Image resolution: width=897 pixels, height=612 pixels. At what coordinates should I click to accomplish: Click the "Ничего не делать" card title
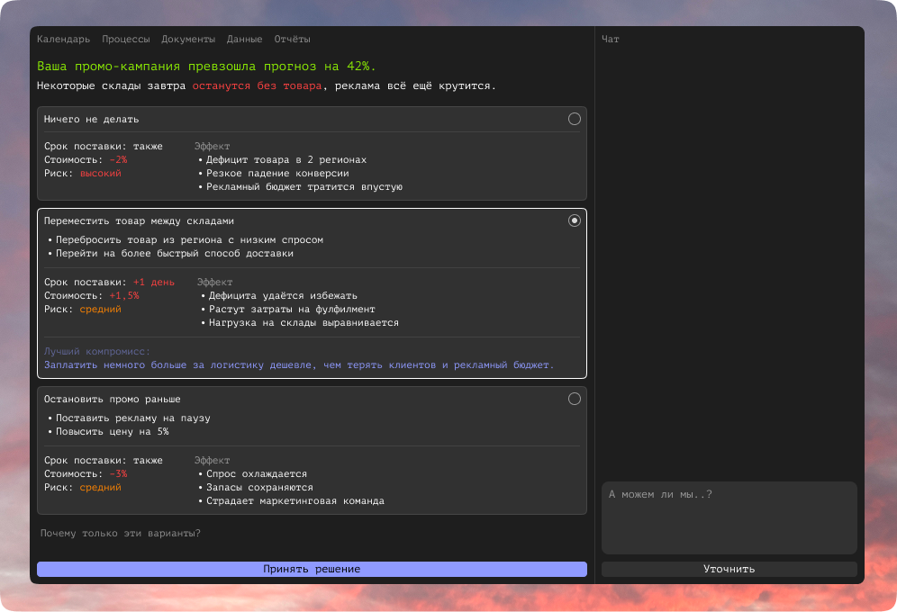tap(92, 120)
